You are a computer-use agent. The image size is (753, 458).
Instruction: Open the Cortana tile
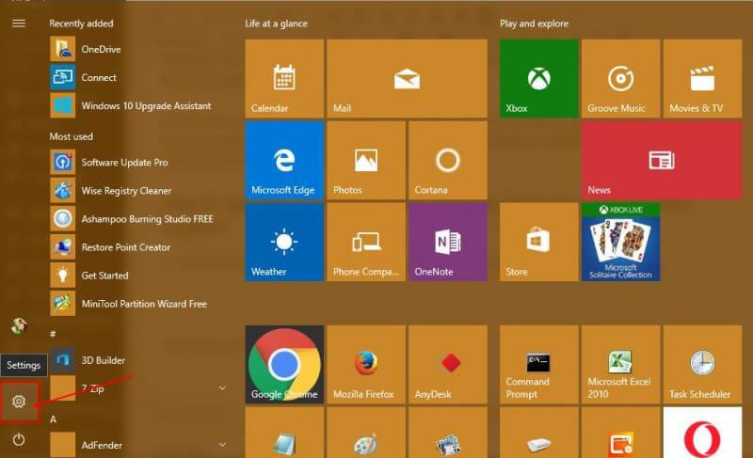tap(448, 160)
